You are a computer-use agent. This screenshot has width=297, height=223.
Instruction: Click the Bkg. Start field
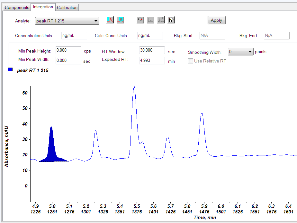pyautogui.click(x=212, y=36)
